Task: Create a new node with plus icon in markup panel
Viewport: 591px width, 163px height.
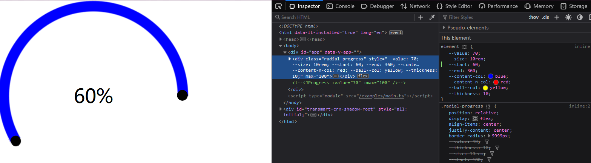Action: coord(421,17)
